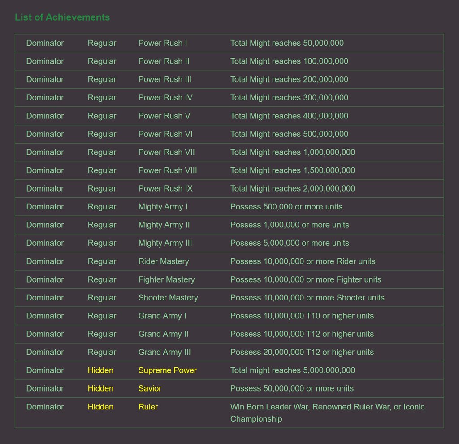Select the Power Rush IV achievement name
Screen dimensions: 459x444
165,97
